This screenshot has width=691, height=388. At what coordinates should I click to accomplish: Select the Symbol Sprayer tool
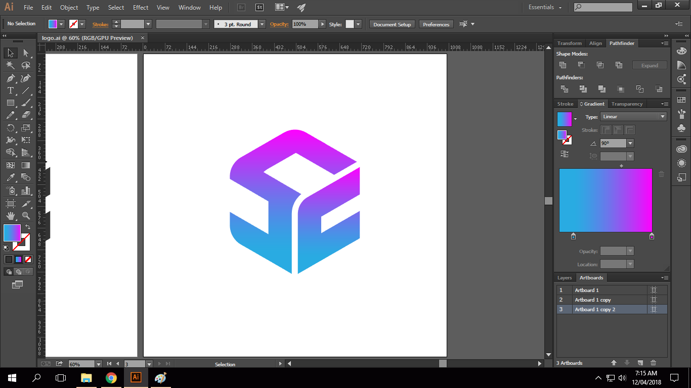pos(10,190)
